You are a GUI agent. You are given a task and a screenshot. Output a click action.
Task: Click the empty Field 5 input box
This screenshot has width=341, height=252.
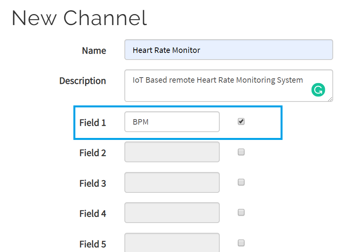click(171, 243)
